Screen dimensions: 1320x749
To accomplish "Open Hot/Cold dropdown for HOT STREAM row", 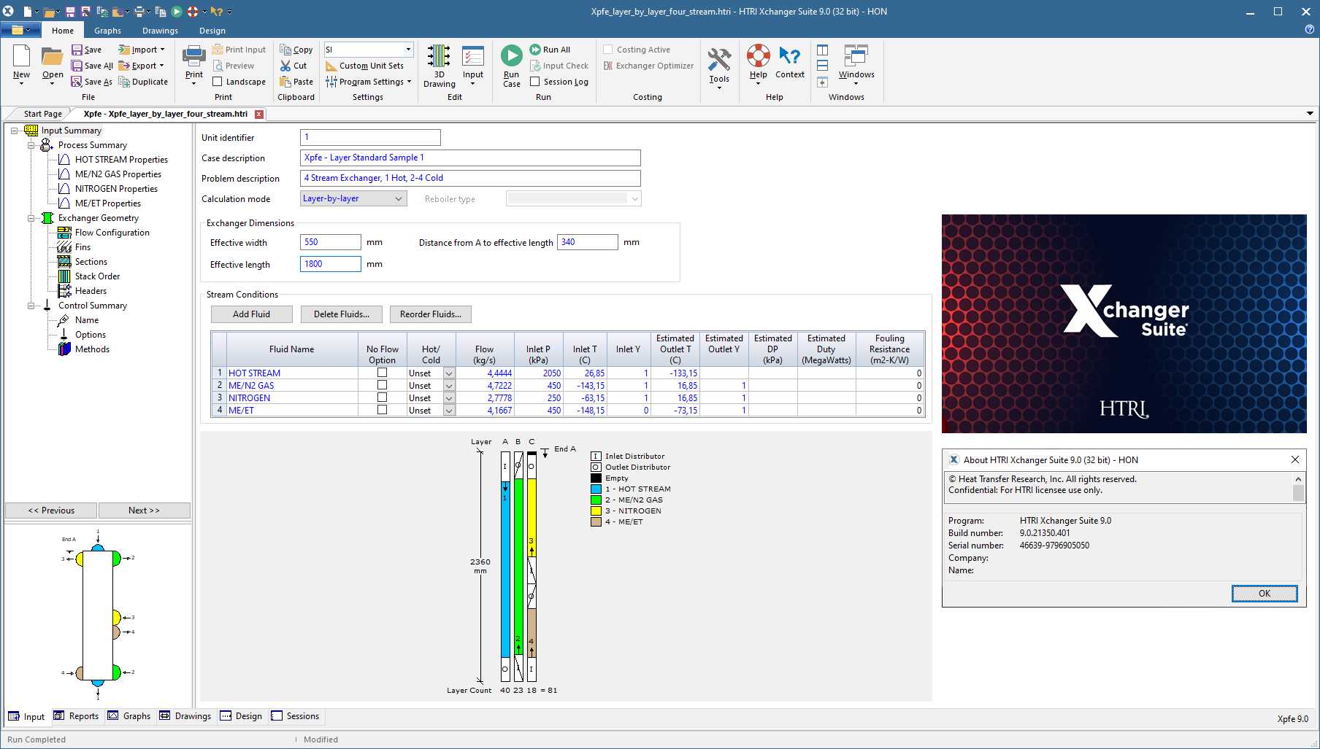I will tap(449, 373).
